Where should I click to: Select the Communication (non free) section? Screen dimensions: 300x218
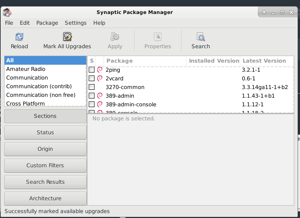coord(45,95)
